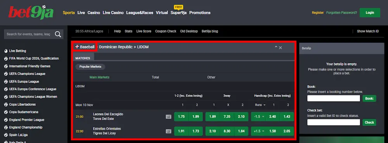Select handicap odds 2.40
This screenshot has height=143, width=388.
[272, 117]
